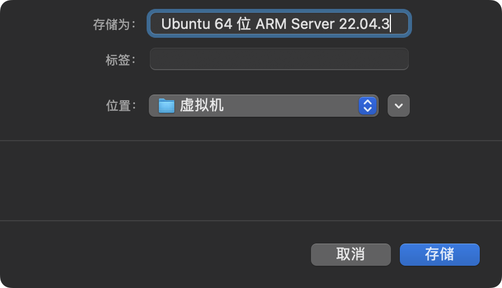
Task: Click the 虚拟机 folder name text
Action: (x=202, y=105)
